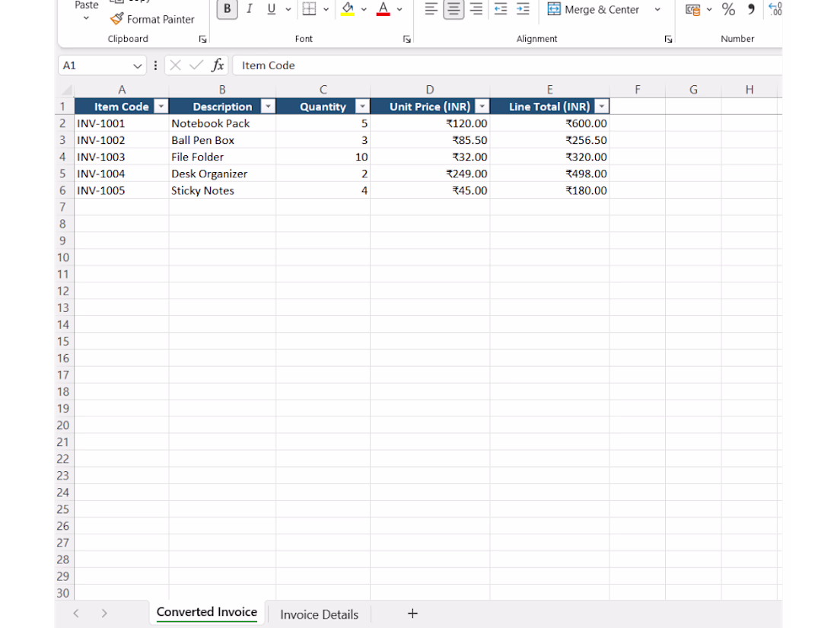Click the Format Painter button
This screenshot has width=837, height=628.
pos(153,19)
